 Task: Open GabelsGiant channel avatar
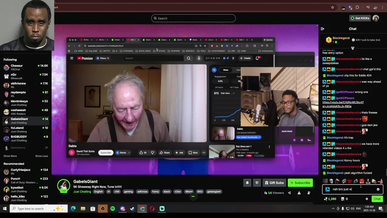click(x=64, y=186)
